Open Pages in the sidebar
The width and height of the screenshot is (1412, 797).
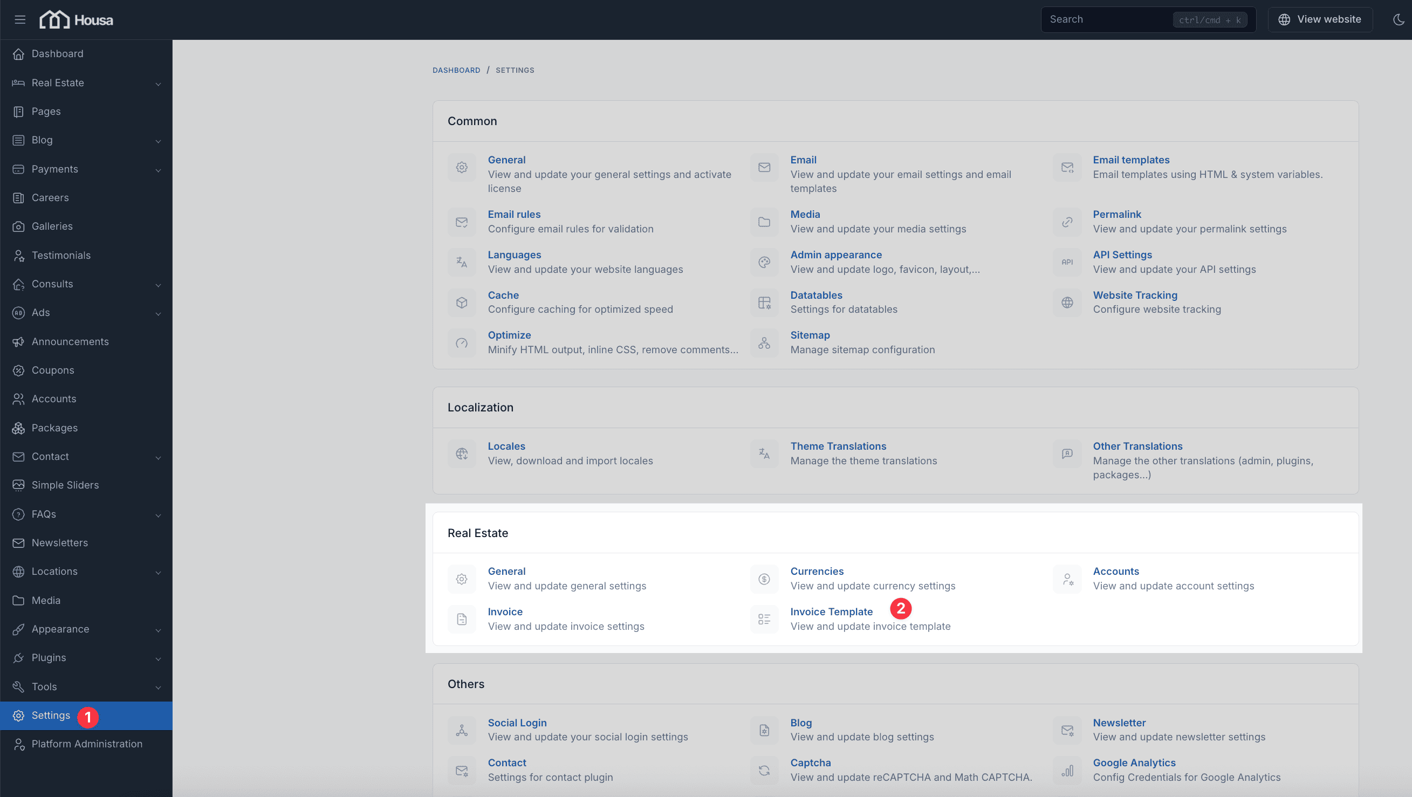pyautogui.click(x=86, y=111)
